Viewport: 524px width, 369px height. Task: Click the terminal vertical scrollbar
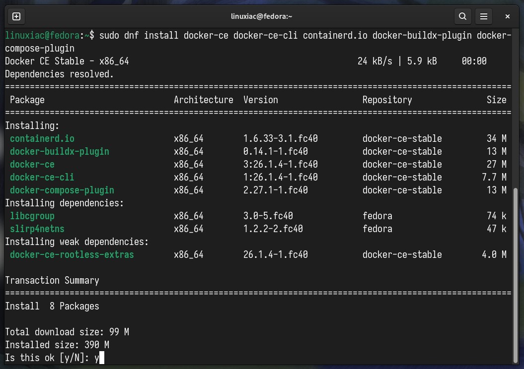coord(516,275)
